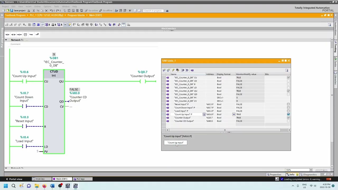Click the delete X icon in the toolbar
Screen dimensions: 338x190
tap(46, 11)
